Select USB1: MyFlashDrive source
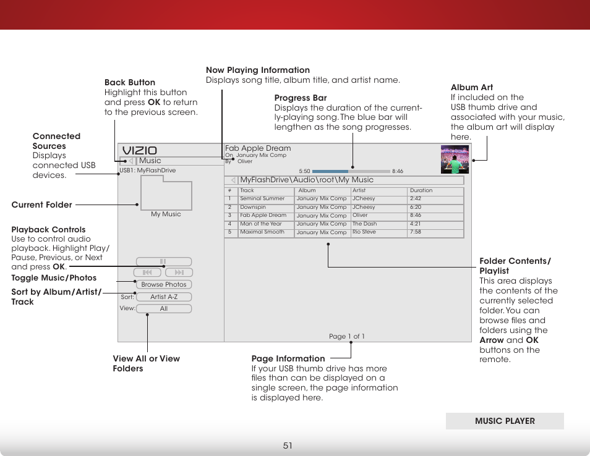 (x=148, y=171)
